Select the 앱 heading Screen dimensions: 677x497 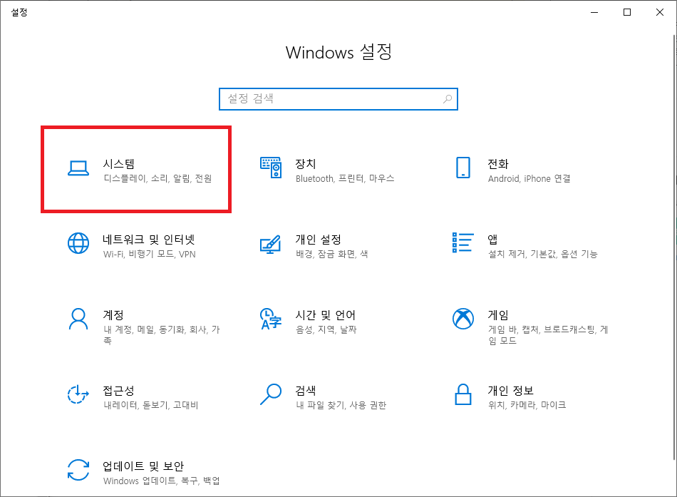[x=492, y=240]
